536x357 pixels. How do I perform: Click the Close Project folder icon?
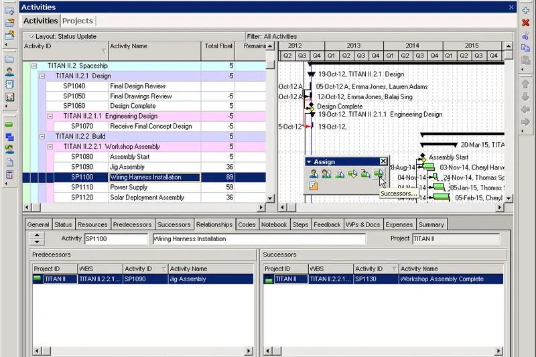9,35
